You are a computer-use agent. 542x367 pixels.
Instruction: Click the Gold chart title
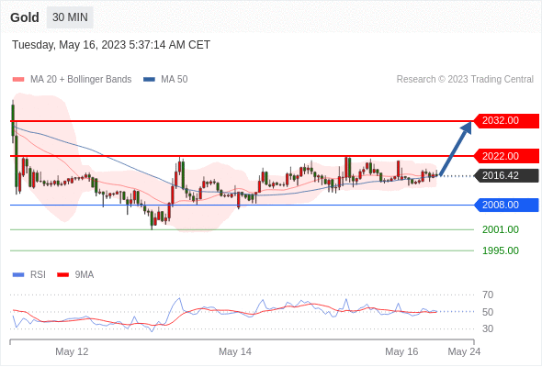tap(25, 17)
